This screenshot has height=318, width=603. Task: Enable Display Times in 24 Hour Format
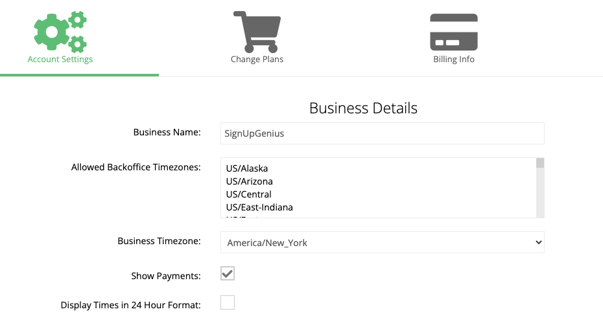tap(228, 302)
